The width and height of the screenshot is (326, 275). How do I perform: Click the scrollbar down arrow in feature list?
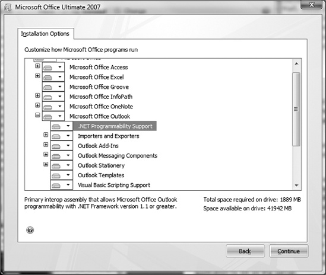pos(297,185)
